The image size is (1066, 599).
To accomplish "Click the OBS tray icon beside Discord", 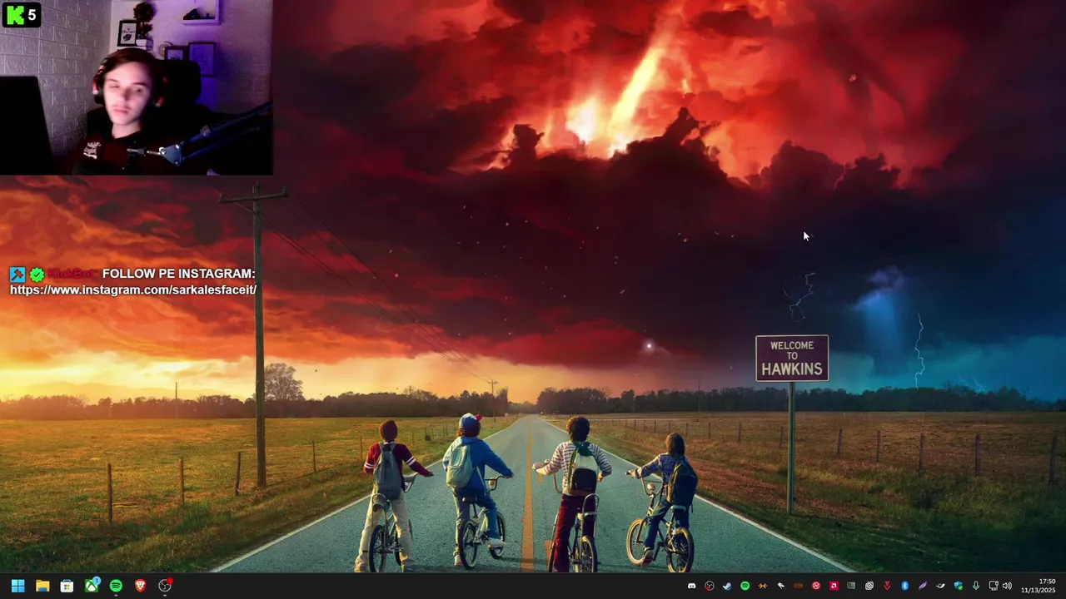I will (709, 586).
